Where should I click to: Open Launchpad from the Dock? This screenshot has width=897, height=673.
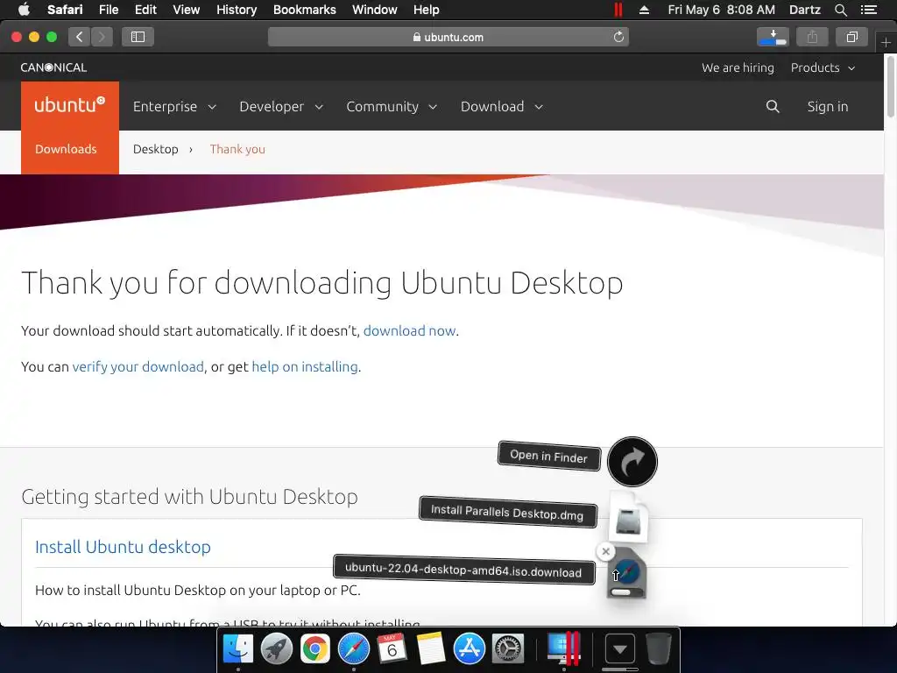pyautogui.click(x=276, y=649)
